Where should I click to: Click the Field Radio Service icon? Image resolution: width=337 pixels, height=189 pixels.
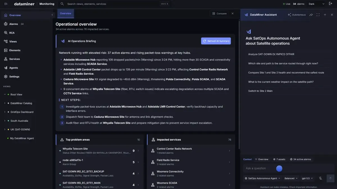[153, 162]
